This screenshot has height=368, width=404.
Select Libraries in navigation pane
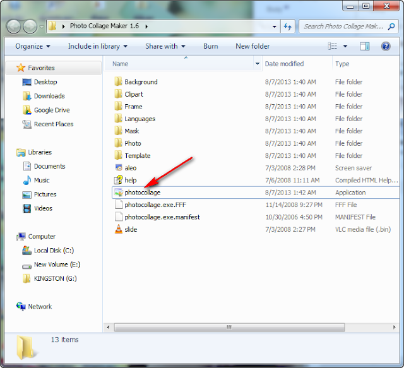click(34, 152)
